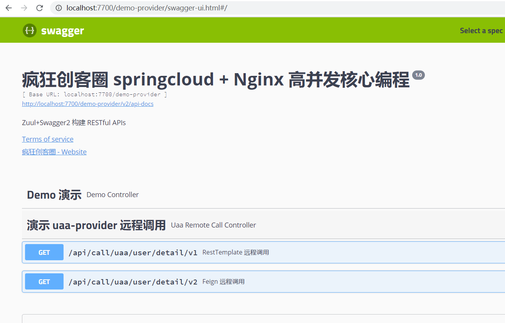Click the GET badge of the v2 endpoint
The height and width of the screenshot is (323, 505).
(44, 282)
